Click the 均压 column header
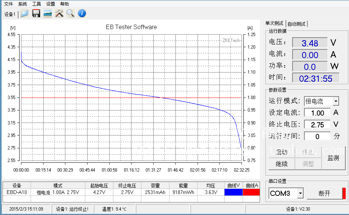Image resolution: width=349 pixels, height=215 pixels. 211,185
